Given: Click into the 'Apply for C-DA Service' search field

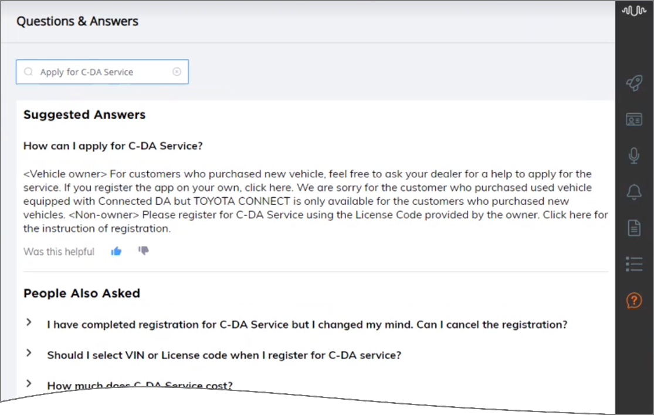Looking at the screenshot, I should 102,72.
